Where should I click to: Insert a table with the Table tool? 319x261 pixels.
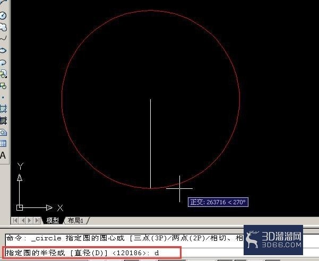[x=3, y=144]
